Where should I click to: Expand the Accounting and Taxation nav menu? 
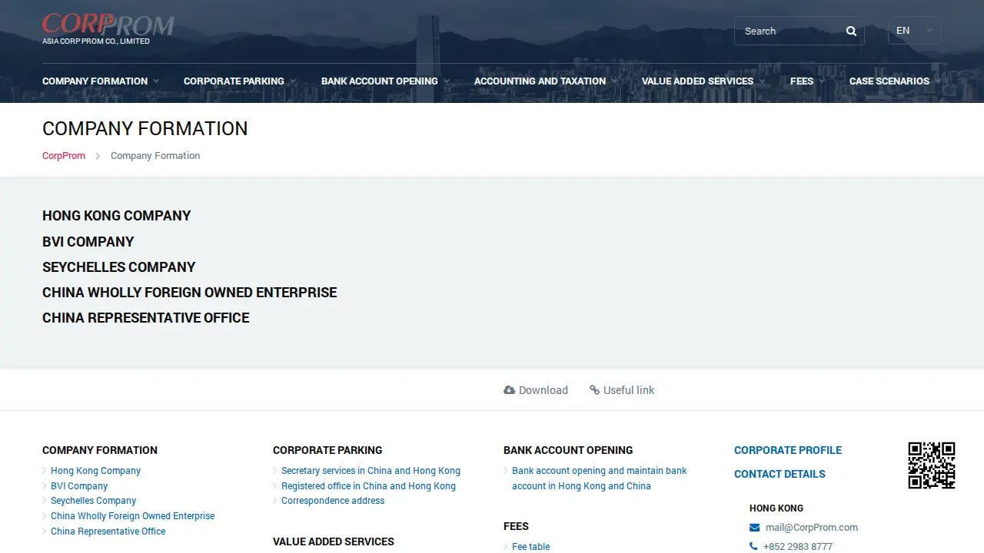click(546, 81)
